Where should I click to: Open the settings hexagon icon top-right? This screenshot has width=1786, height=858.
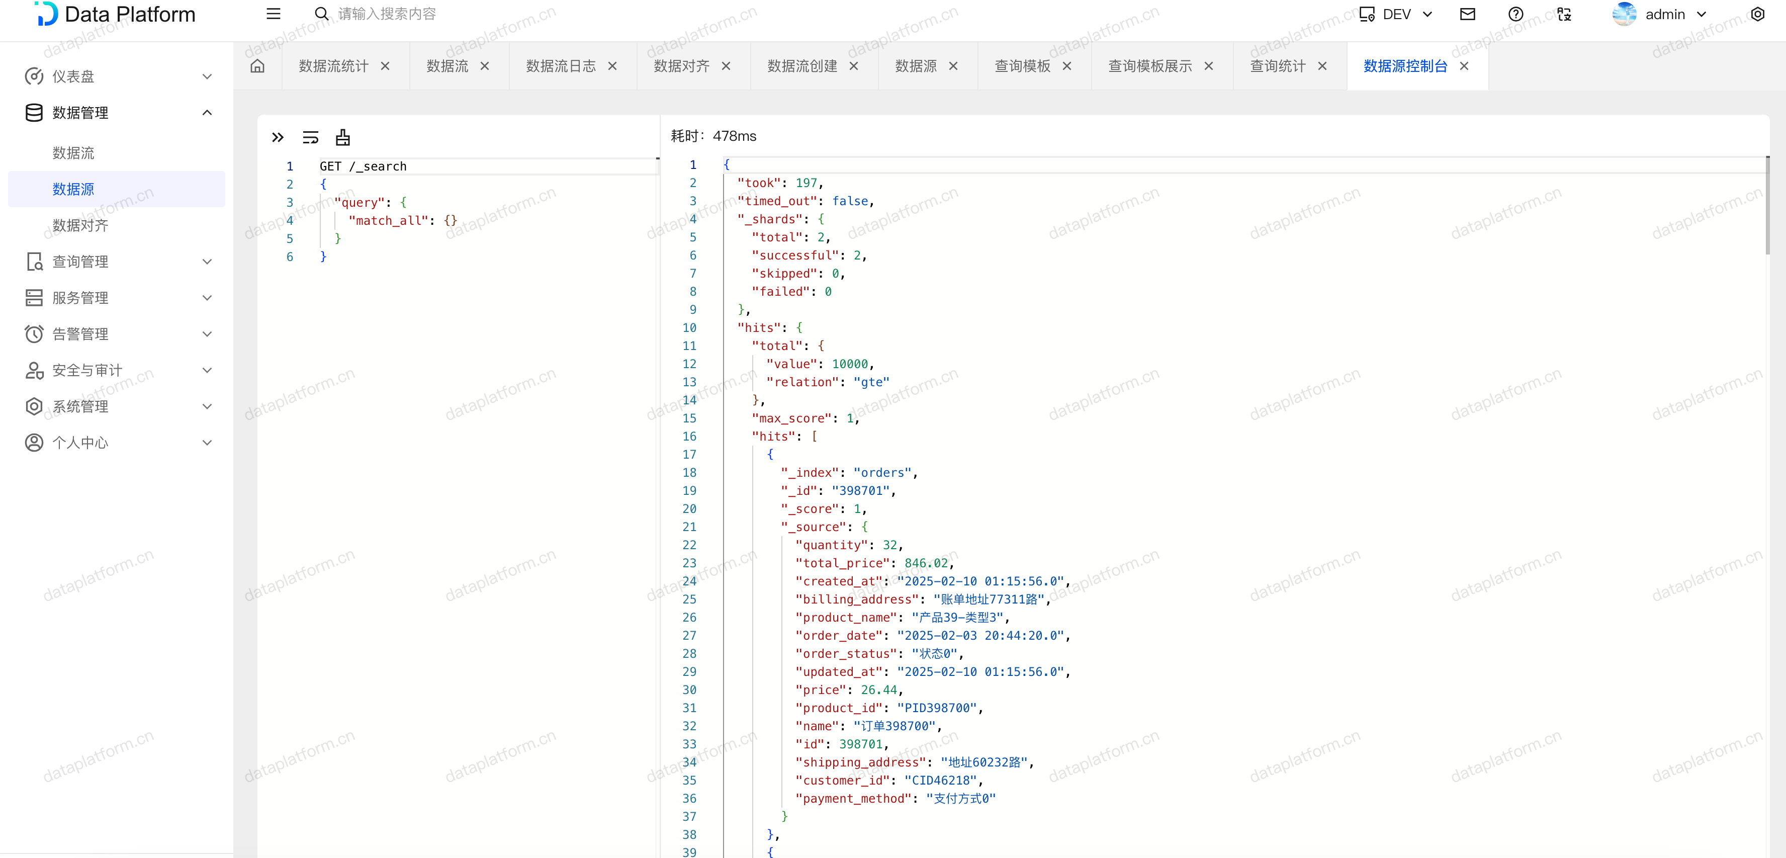coord(1757,14)
